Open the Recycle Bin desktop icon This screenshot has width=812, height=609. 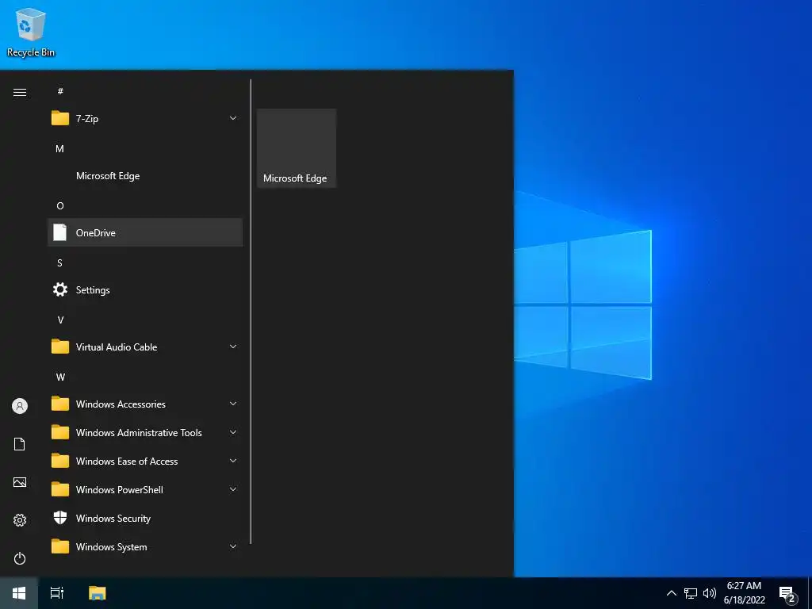(31, 32)
